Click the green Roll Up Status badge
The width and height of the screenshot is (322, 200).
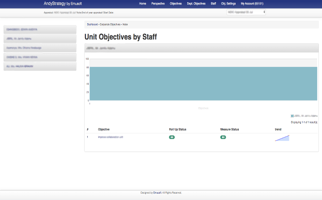(x=172, y=137)
